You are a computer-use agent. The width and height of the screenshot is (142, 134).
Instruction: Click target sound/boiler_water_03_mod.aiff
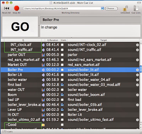click(x=94, y=85)
